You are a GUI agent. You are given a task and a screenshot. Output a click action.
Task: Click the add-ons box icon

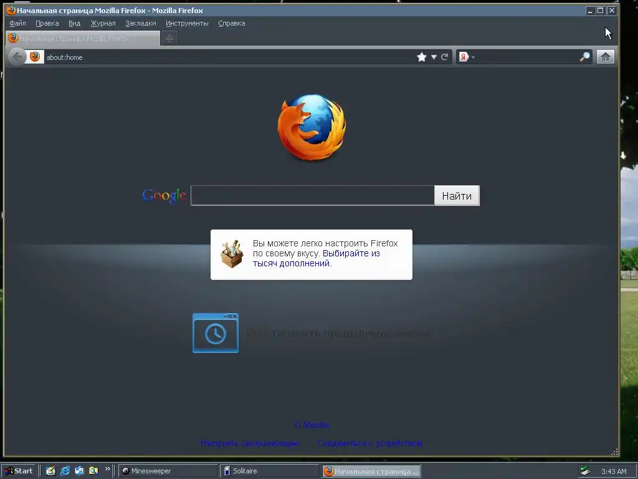[x=232, y=254]
